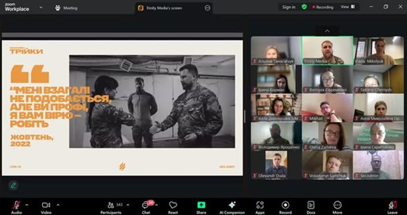The image size is (407, 215).
Task: Open More options menu
Action: tap(338, 206)
